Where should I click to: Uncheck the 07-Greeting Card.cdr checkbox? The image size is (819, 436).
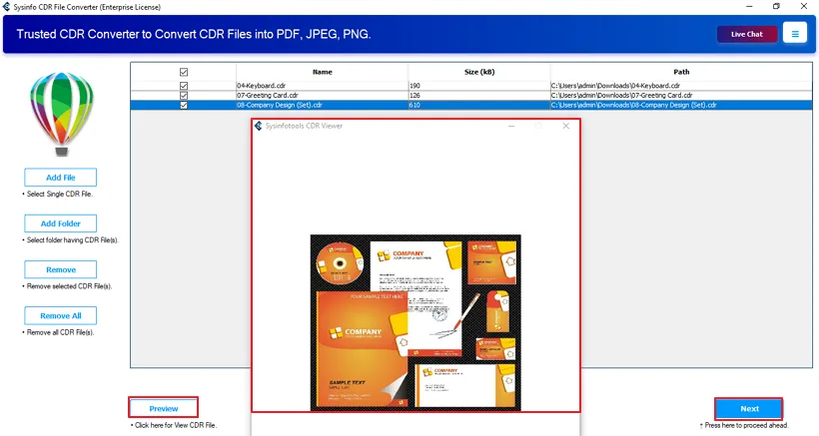click(x=184, y=96)
